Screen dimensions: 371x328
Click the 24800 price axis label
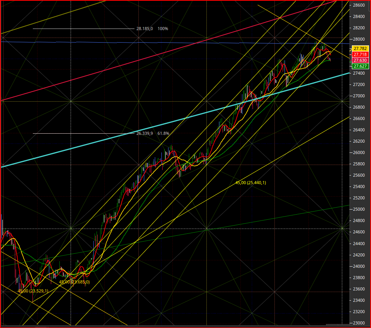point(359,220)
